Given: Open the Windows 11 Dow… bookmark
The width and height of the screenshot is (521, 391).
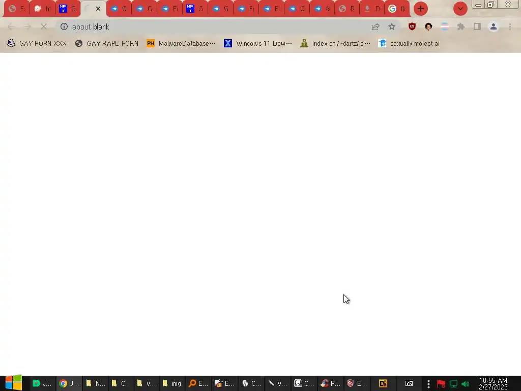Looking at the screenshot, I should 258,43.
